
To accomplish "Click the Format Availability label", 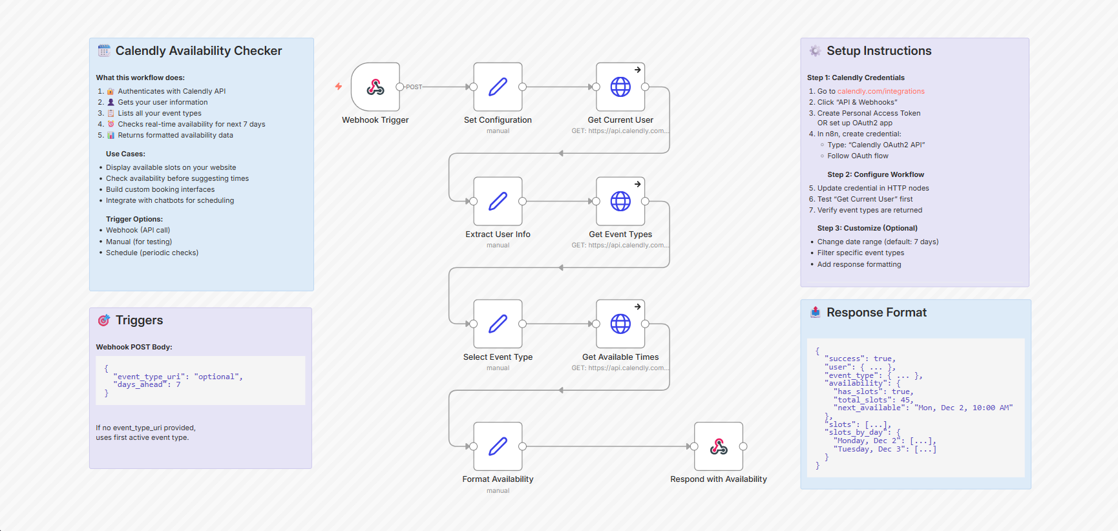I will click(x=498, y=479).
